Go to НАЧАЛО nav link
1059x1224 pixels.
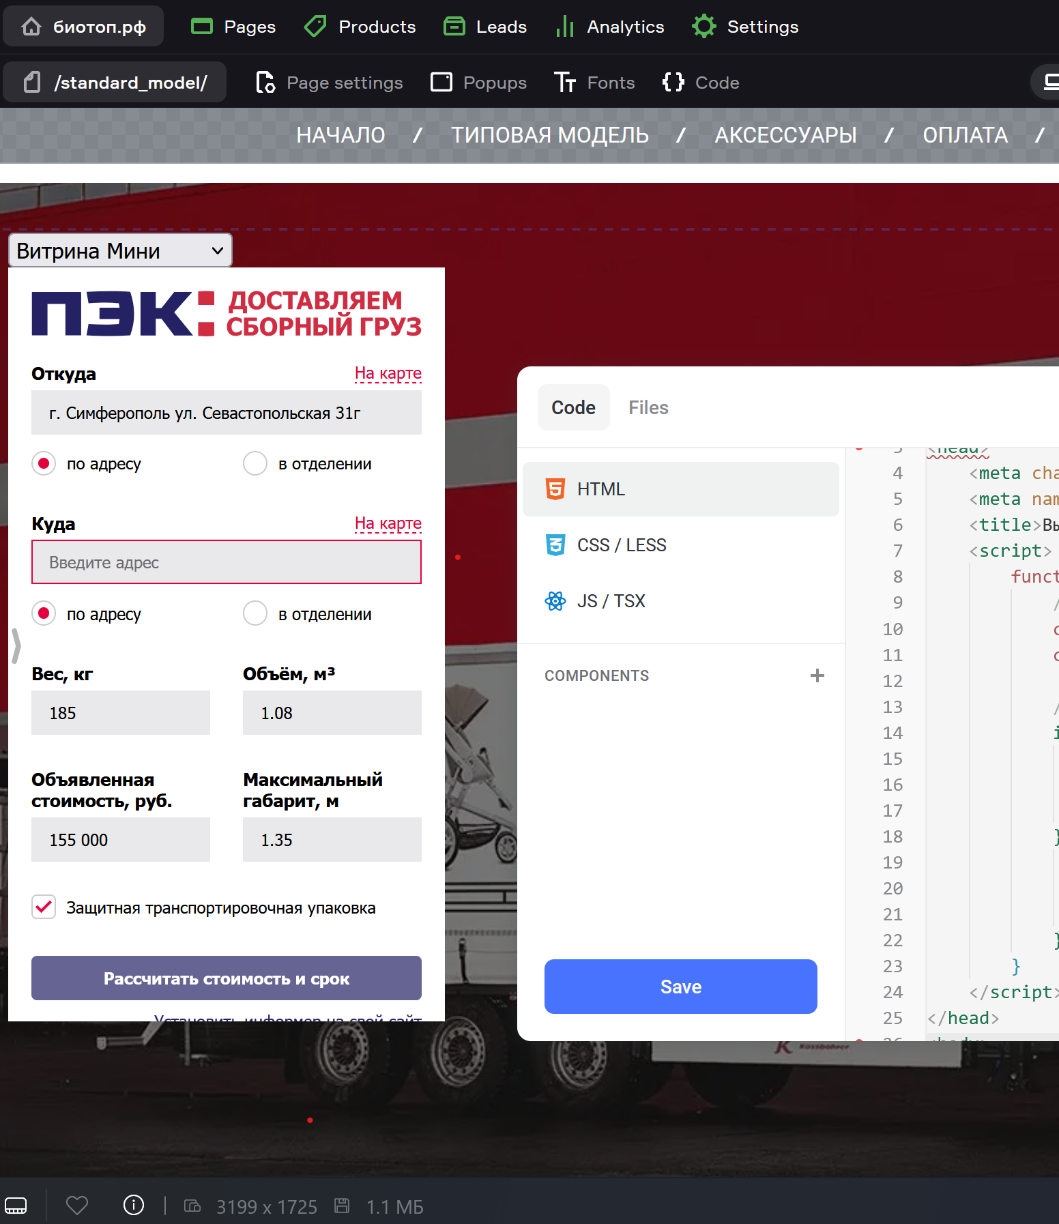(340, 135)
